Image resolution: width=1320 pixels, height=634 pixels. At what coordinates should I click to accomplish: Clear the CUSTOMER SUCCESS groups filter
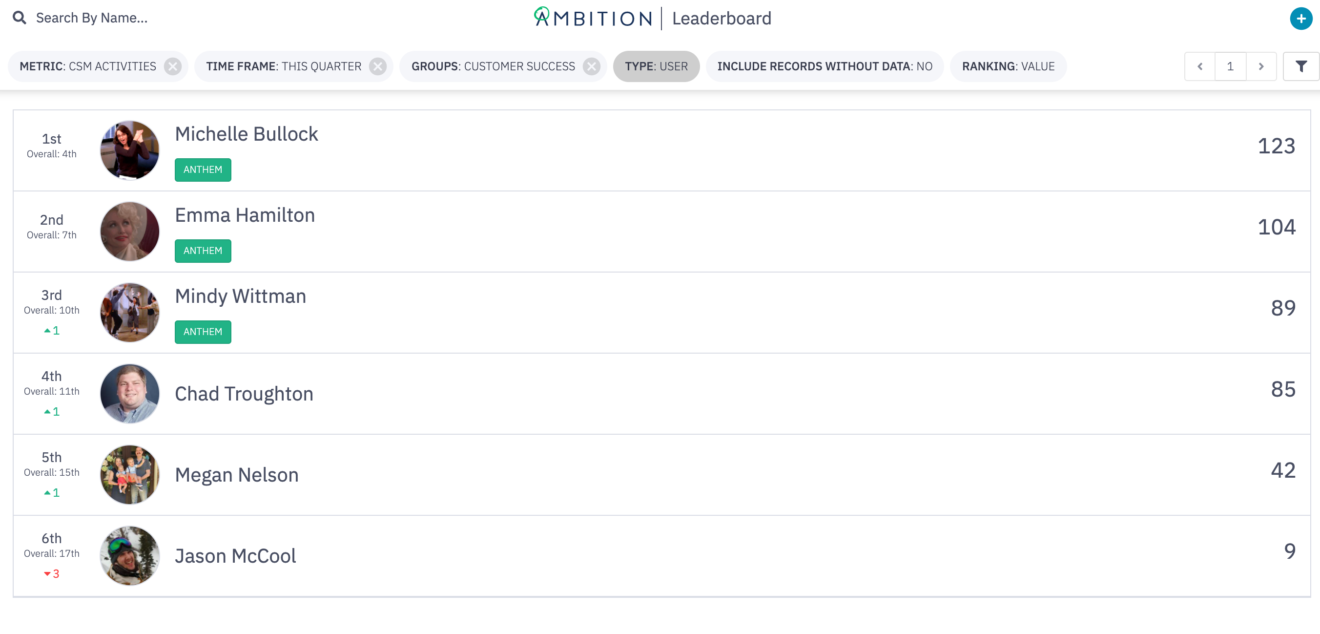592,66
